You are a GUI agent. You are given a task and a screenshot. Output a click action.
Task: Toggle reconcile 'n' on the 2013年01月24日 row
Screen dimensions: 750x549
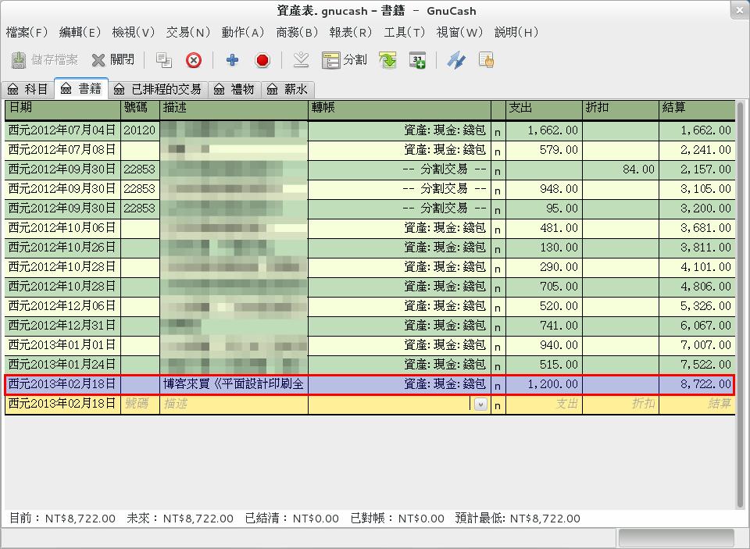498,365
